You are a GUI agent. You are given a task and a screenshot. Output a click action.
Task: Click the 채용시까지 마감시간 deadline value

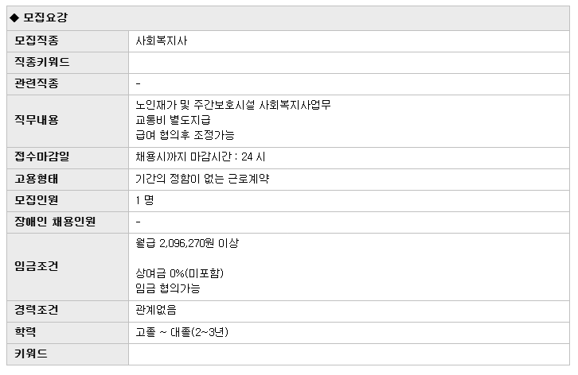[x=200, y=157]
